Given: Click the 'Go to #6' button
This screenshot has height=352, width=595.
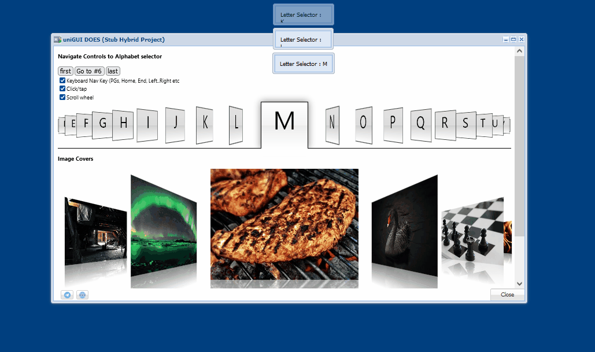Looking at the screenshot, I should [89, 71].
